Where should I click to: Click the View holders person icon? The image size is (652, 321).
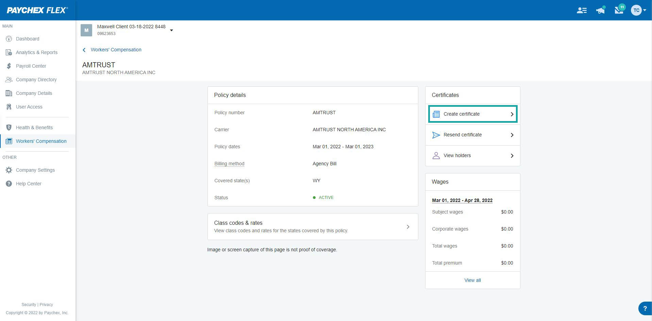[x=436, y=156]
